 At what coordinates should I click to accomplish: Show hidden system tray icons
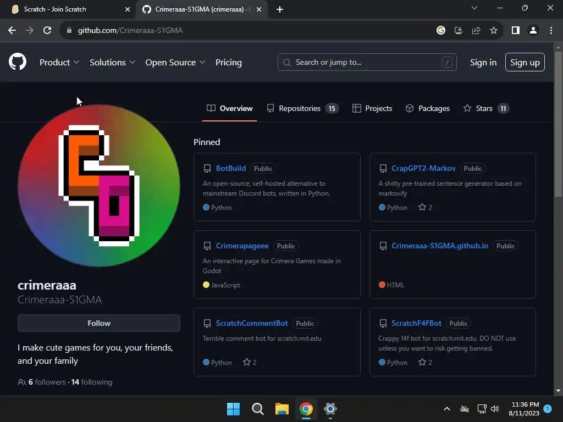point(447,409)
